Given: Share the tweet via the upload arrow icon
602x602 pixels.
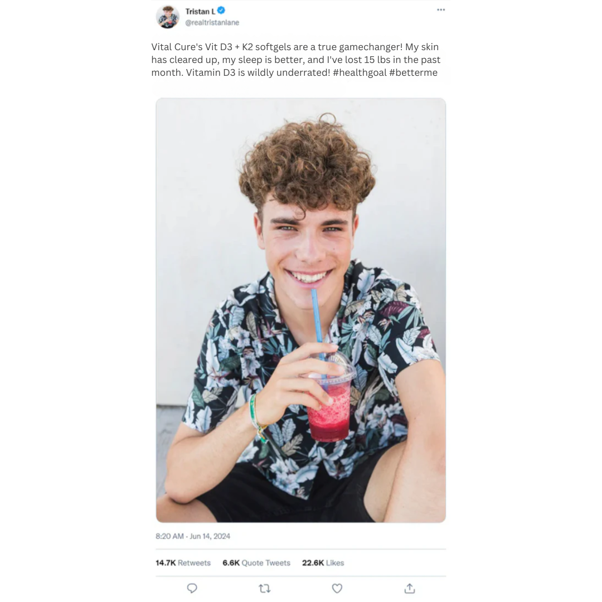Looking at the screenshot, I should click(410, 588).
